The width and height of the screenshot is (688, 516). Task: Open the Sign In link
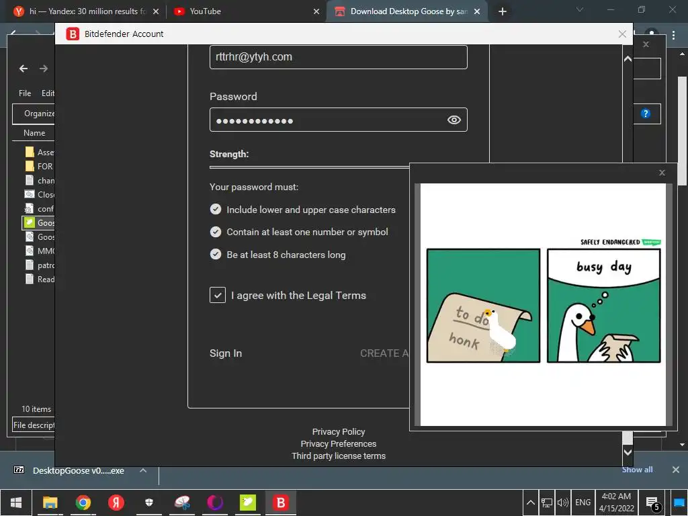[x=226, y=353]
